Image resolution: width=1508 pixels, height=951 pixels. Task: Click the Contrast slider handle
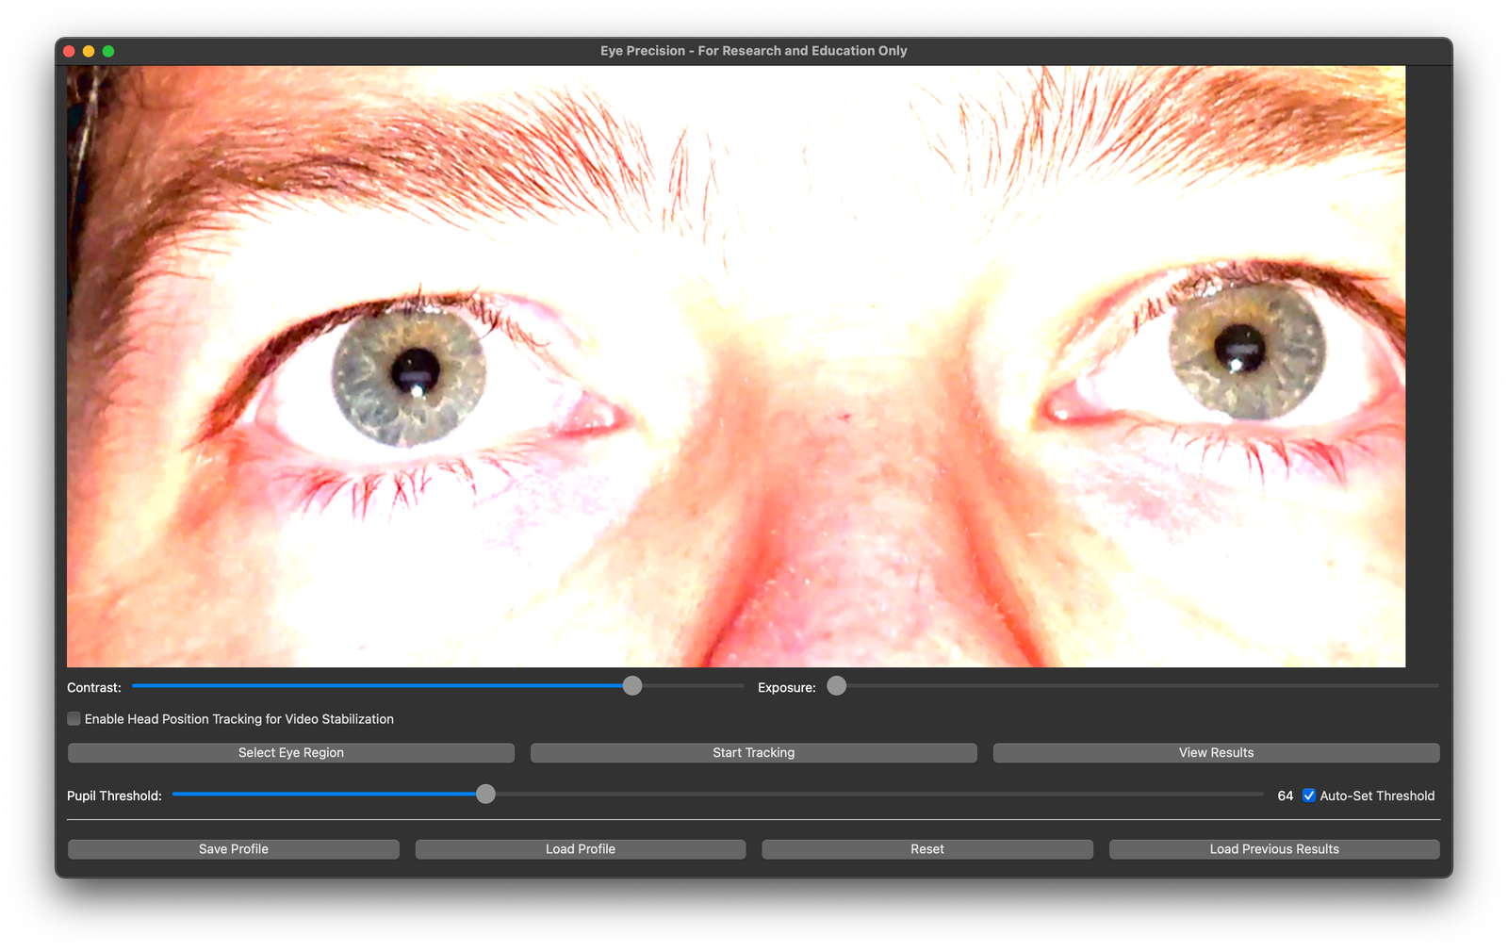point(632,686)
